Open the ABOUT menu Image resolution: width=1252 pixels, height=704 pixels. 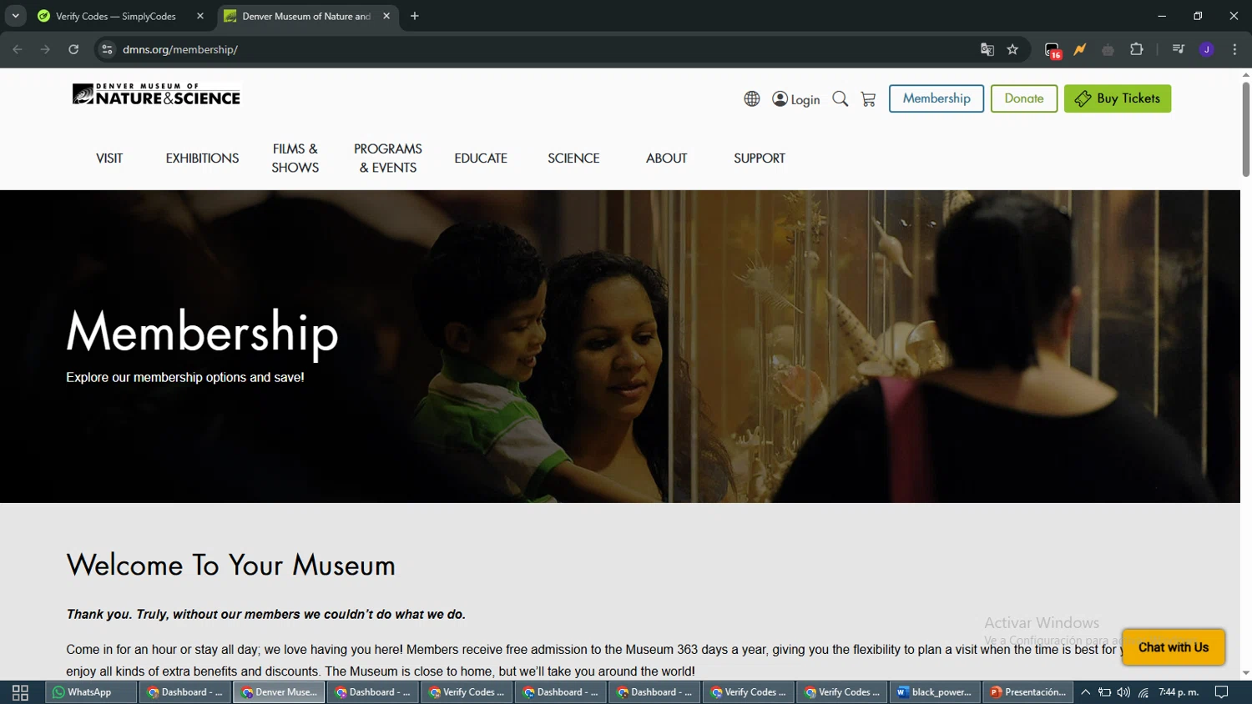[x=667, y=158]
